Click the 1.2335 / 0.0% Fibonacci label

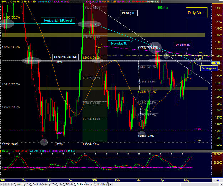[10, 144]
